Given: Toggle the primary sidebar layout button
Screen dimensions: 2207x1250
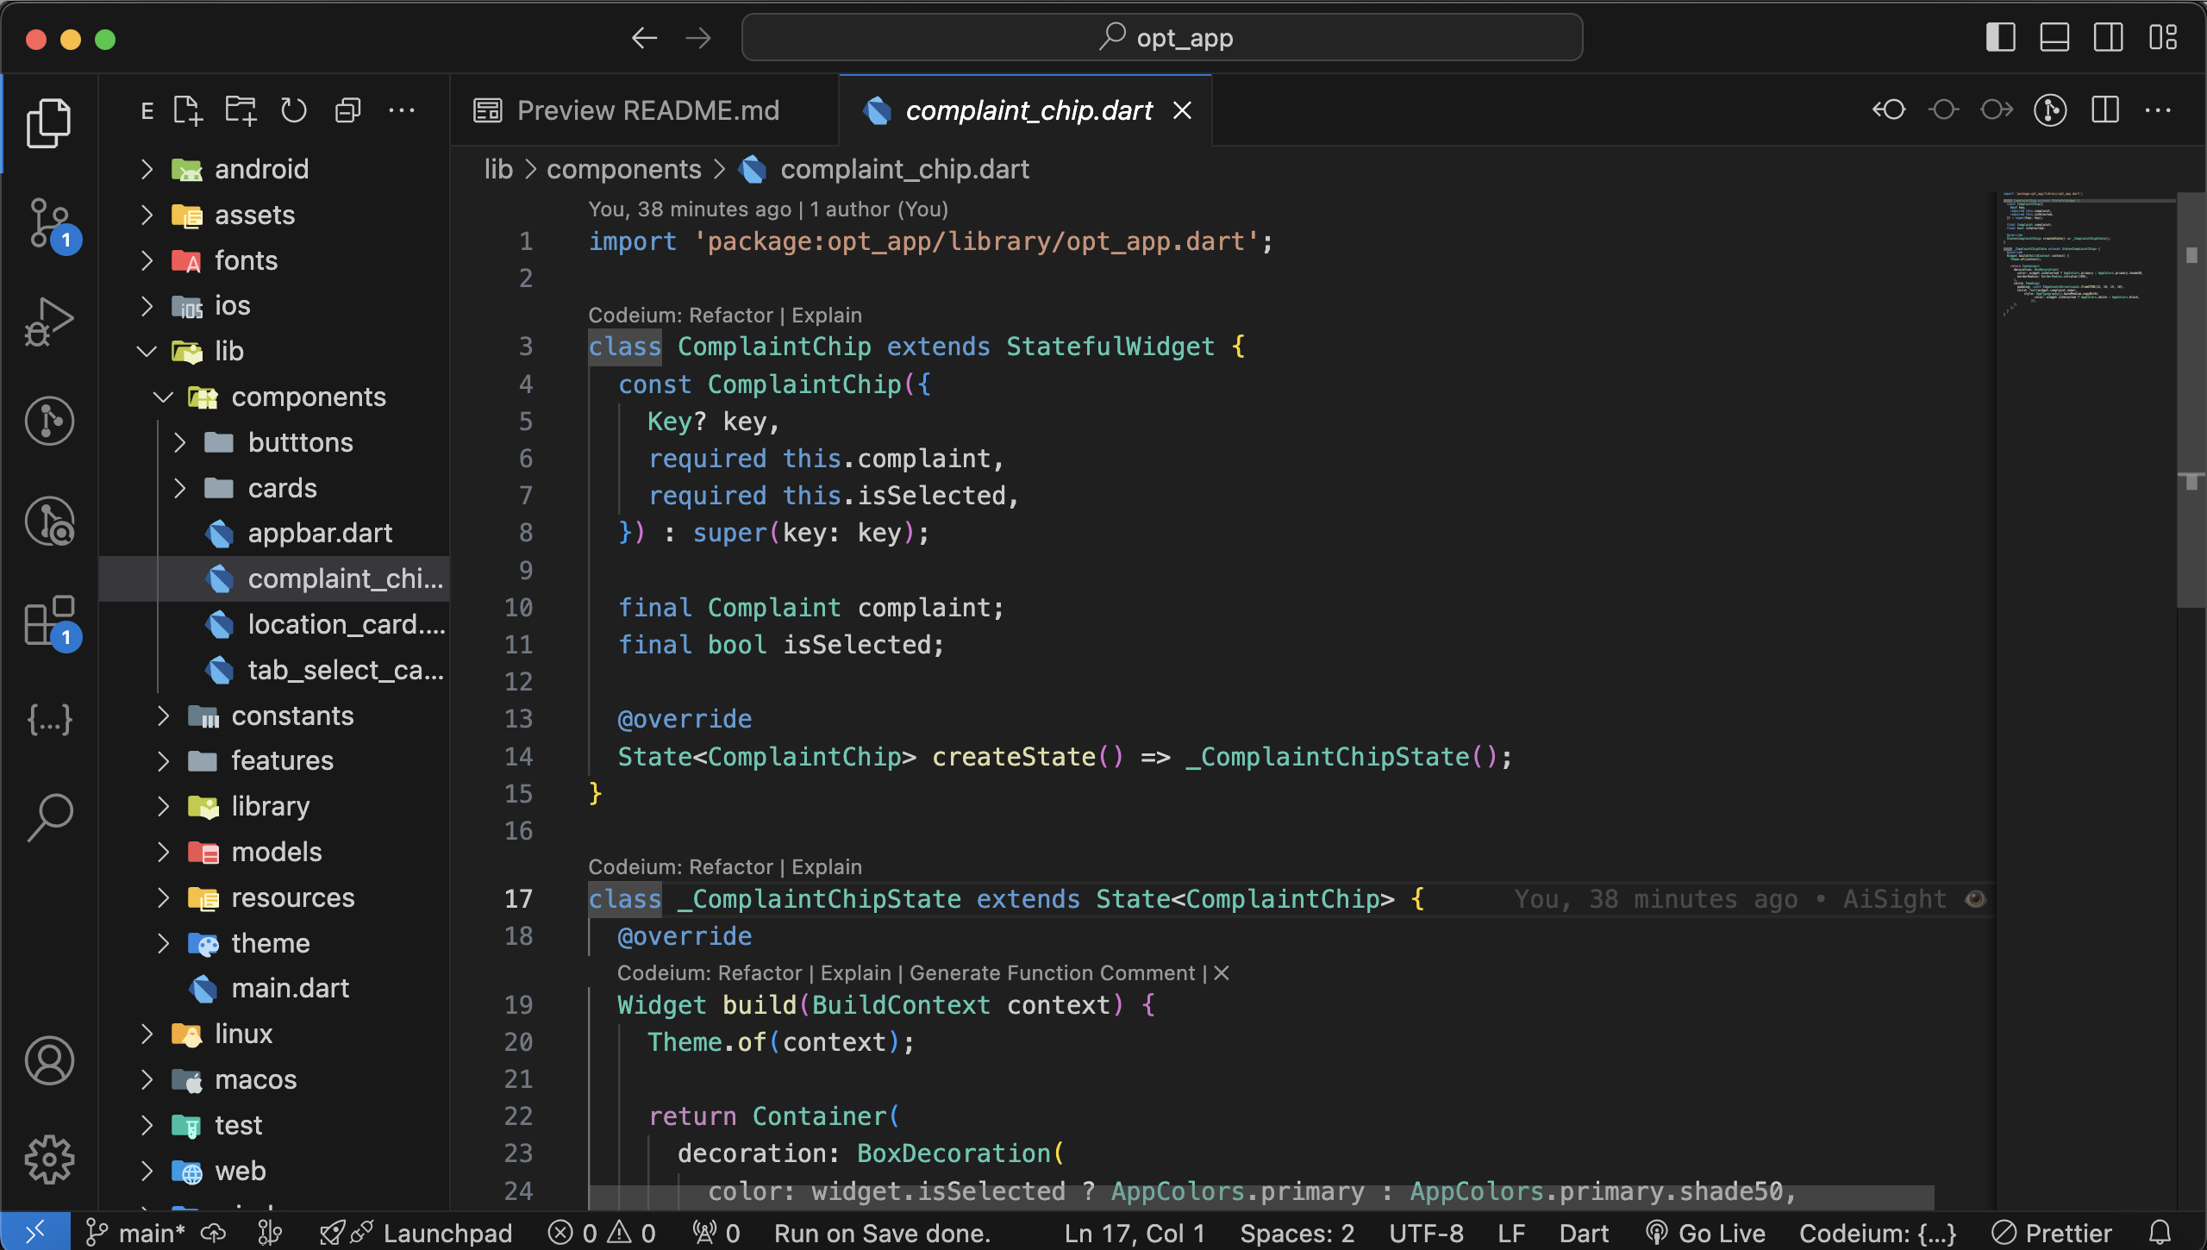Looking at the screenshot, I should [x=2000, y=38].
